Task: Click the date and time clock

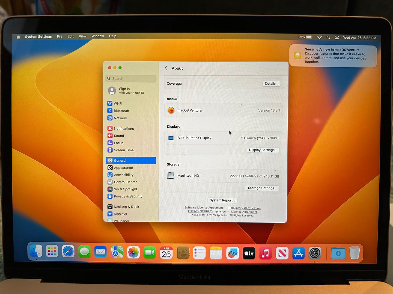Action: click(360, 38)
